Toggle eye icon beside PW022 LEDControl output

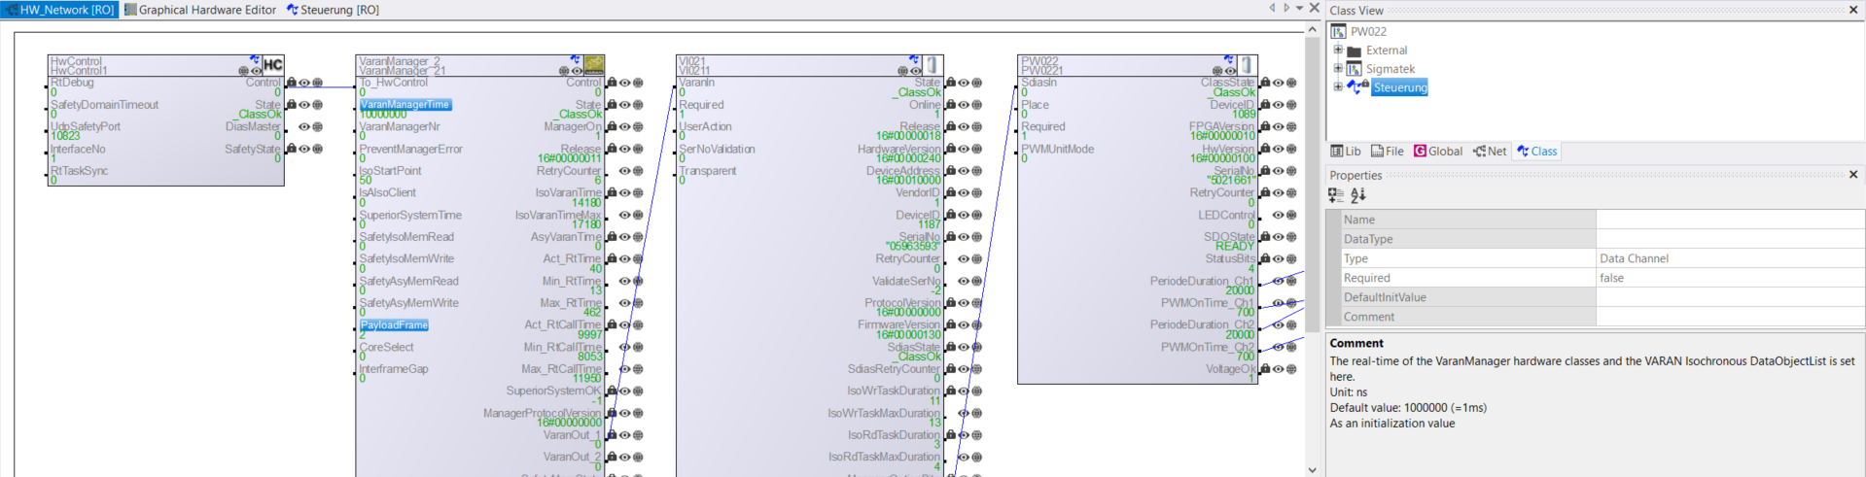point(1279,216)
